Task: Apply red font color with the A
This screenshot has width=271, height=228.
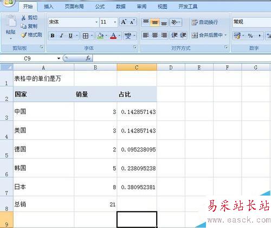Action: (113, 36)
